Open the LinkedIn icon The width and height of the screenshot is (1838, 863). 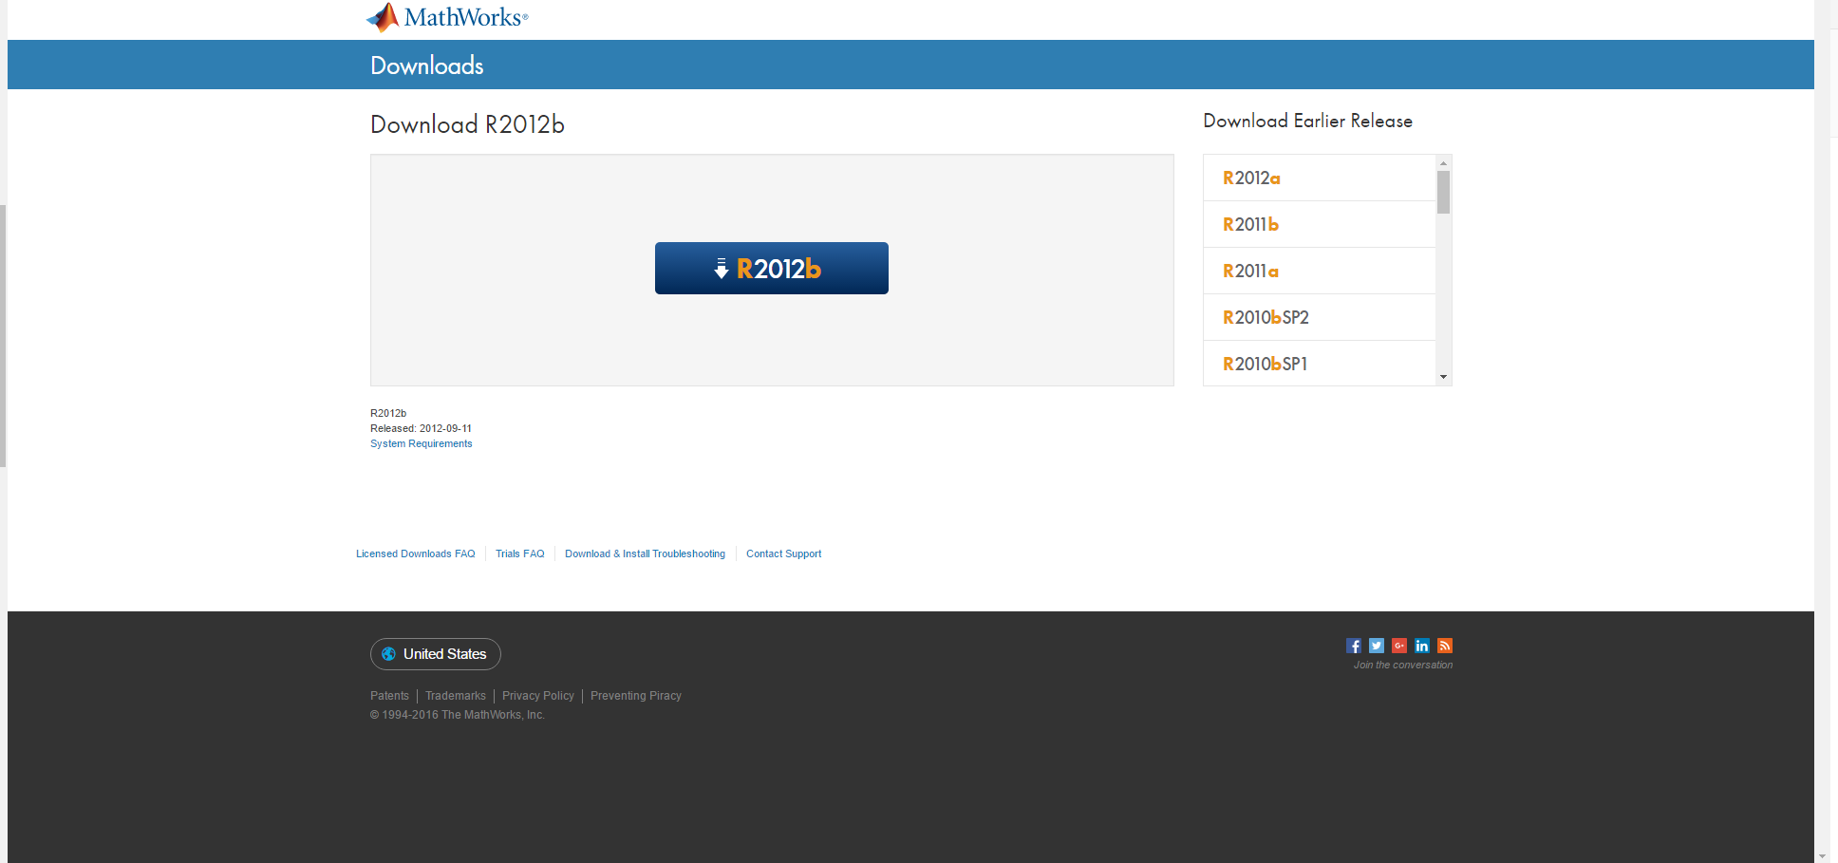pos(1421,646)
